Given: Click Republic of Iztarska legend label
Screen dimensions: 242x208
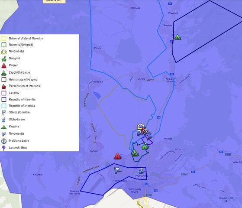Looking at the screenshot, I should coord(22,106).
